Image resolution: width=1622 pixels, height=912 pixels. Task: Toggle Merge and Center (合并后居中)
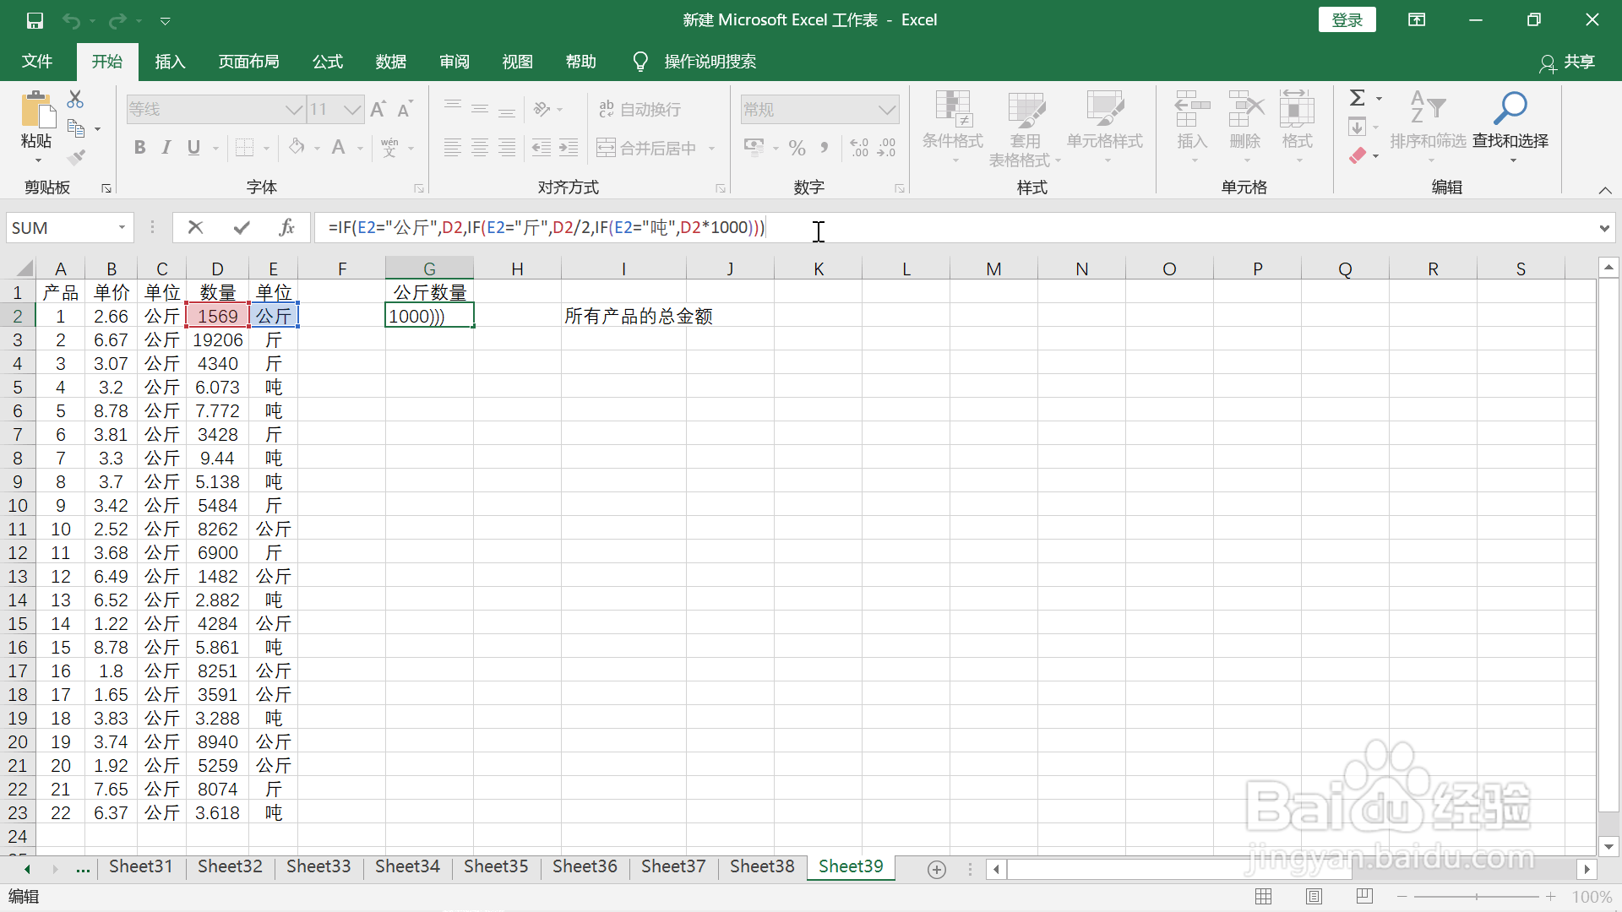(646, 147)
